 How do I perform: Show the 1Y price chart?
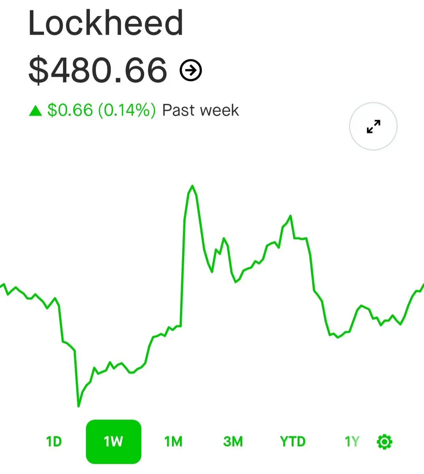pos(352,441)
